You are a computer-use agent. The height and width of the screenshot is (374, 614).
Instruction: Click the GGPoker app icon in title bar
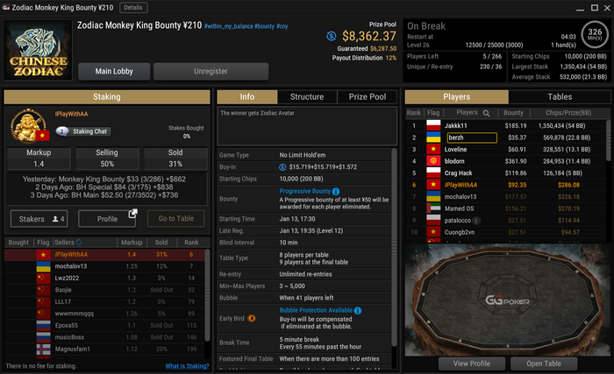coord(6,7)
